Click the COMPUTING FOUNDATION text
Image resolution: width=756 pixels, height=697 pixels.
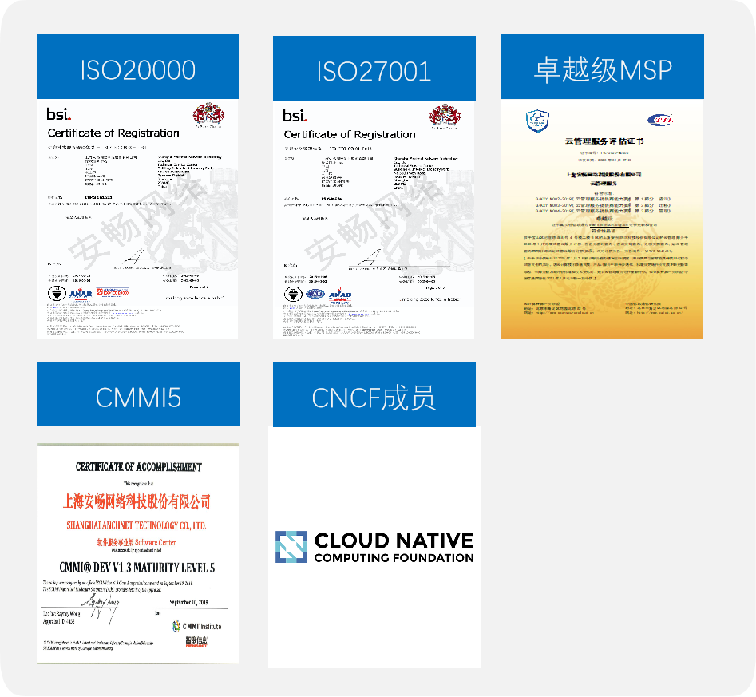click(394, 558)
